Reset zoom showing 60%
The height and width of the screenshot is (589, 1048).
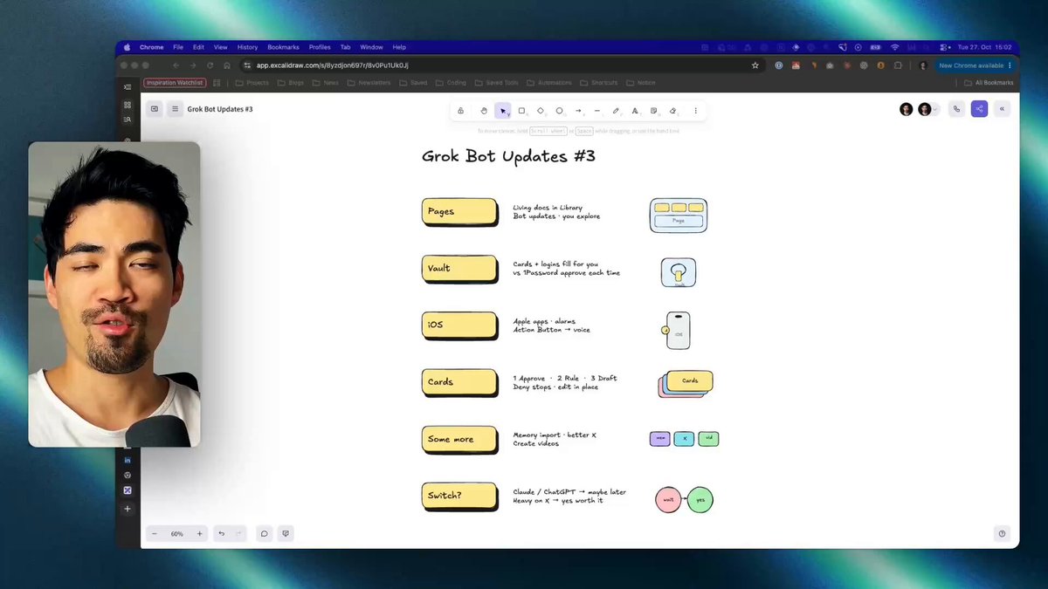pyautogui.click(x=177, y=533)
